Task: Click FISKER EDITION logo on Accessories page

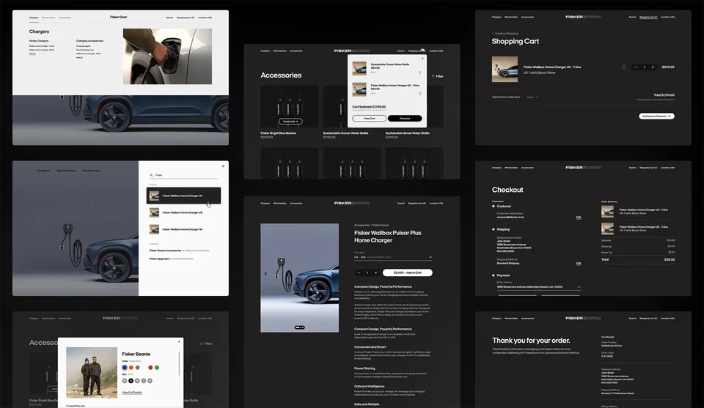Action: point(351,51)
